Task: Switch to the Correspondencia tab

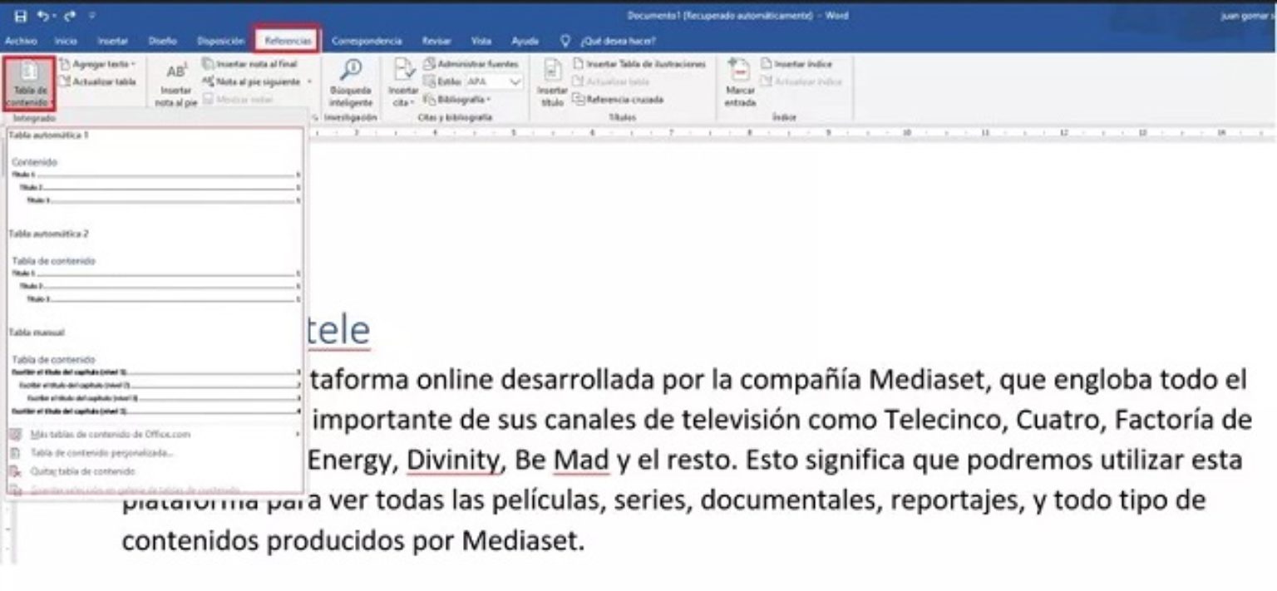Action: tap(366, 39)
